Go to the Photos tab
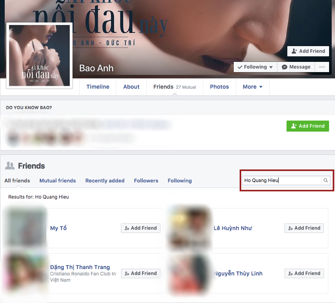 pos(219,87)
